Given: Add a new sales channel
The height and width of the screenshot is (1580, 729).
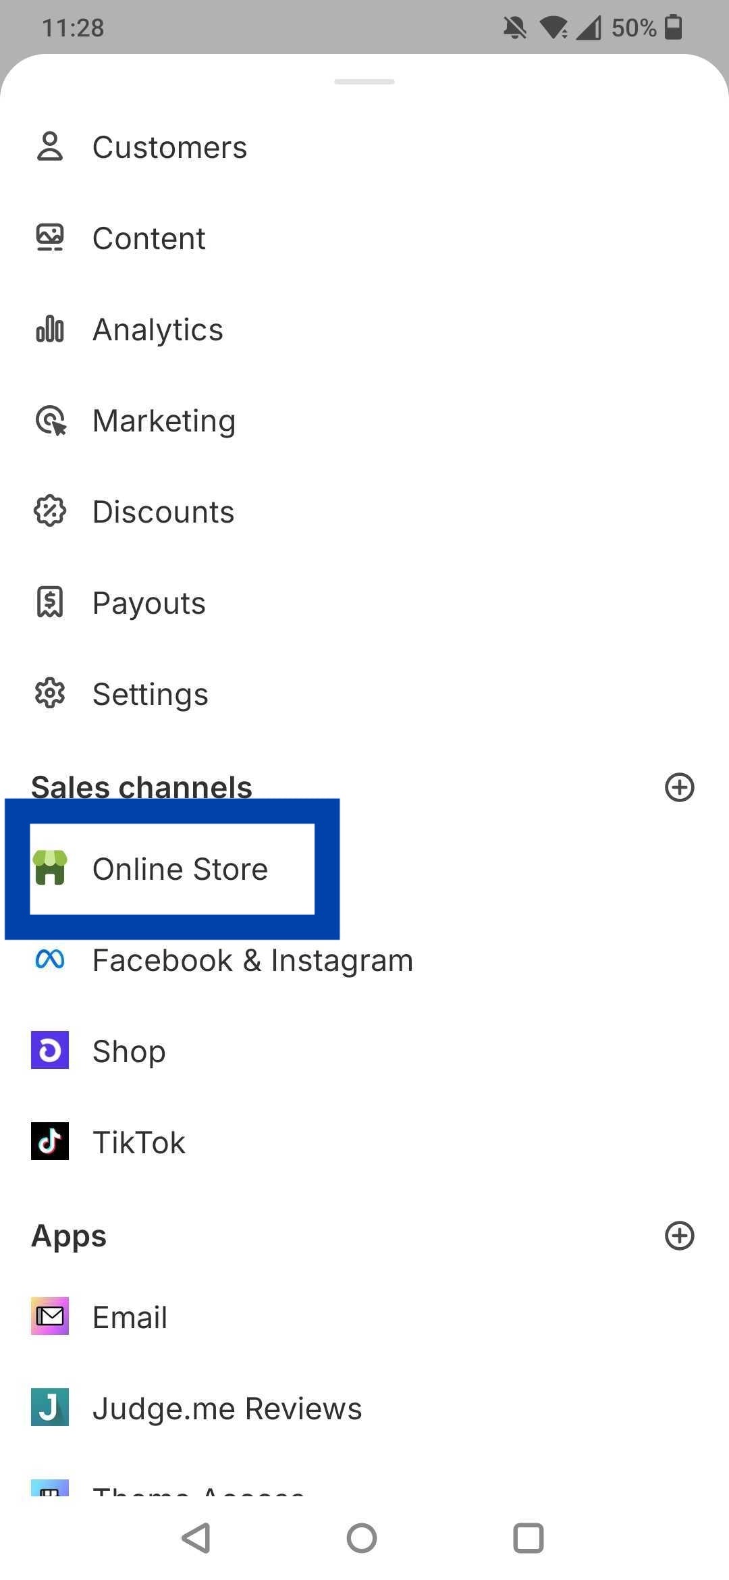Looking at the screenshot, I should click(679, 787).
